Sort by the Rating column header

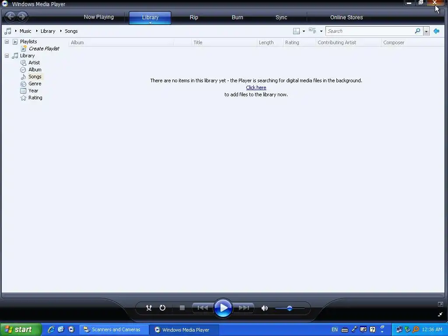tap(299, 42)
